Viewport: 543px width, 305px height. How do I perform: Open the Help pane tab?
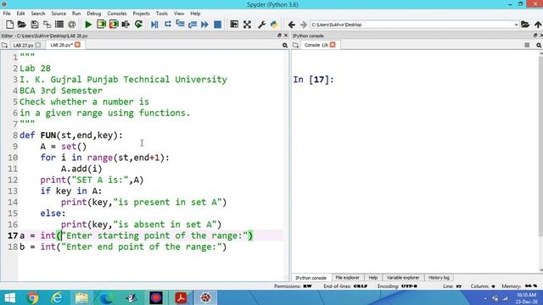tap(373, 278)
